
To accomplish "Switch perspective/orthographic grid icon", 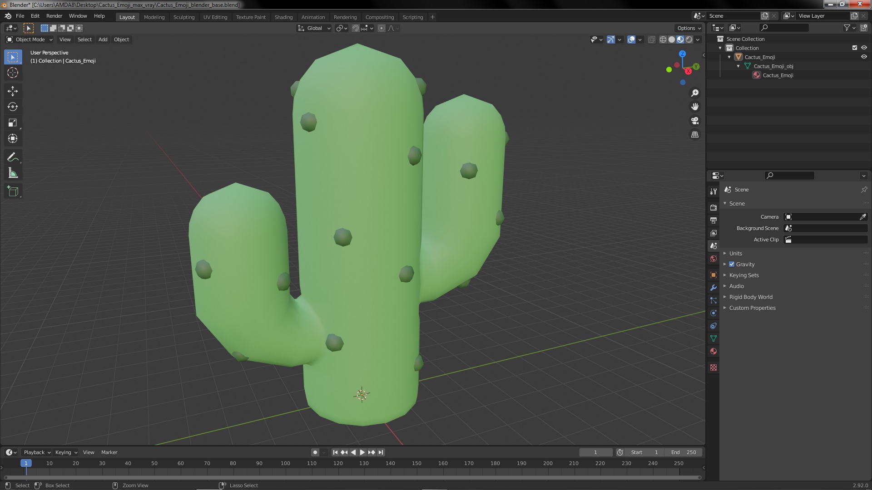I will coord(695,135).
